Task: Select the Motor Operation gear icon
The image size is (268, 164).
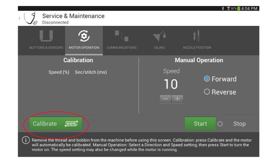Action: (x=84, y=36)
